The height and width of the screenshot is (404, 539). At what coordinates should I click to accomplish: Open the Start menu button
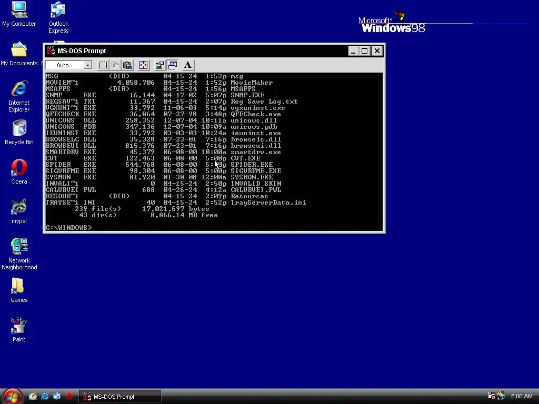click(x=13, y=397)
